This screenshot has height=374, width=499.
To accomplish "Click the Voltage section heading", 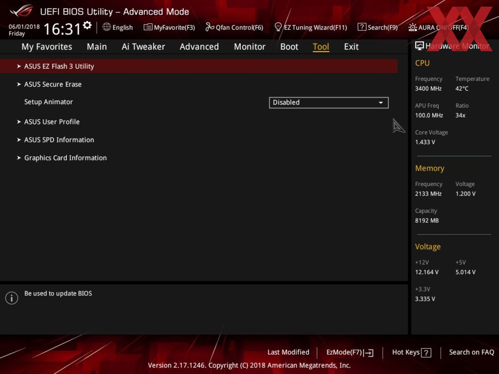I will (428, 247).
